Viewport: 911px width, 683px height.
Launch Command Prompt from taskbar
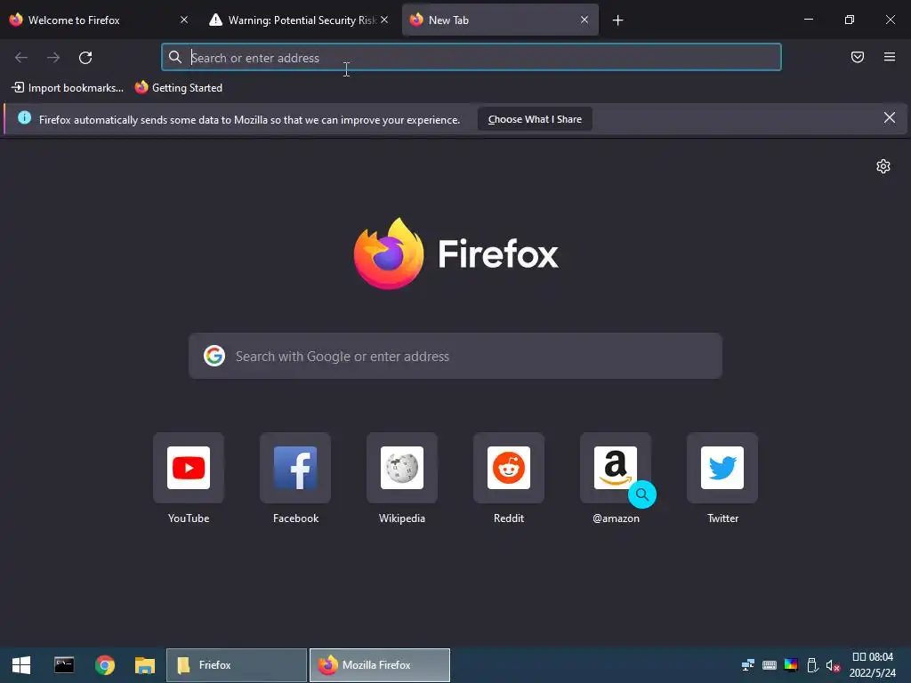click(x=64, y=665)
